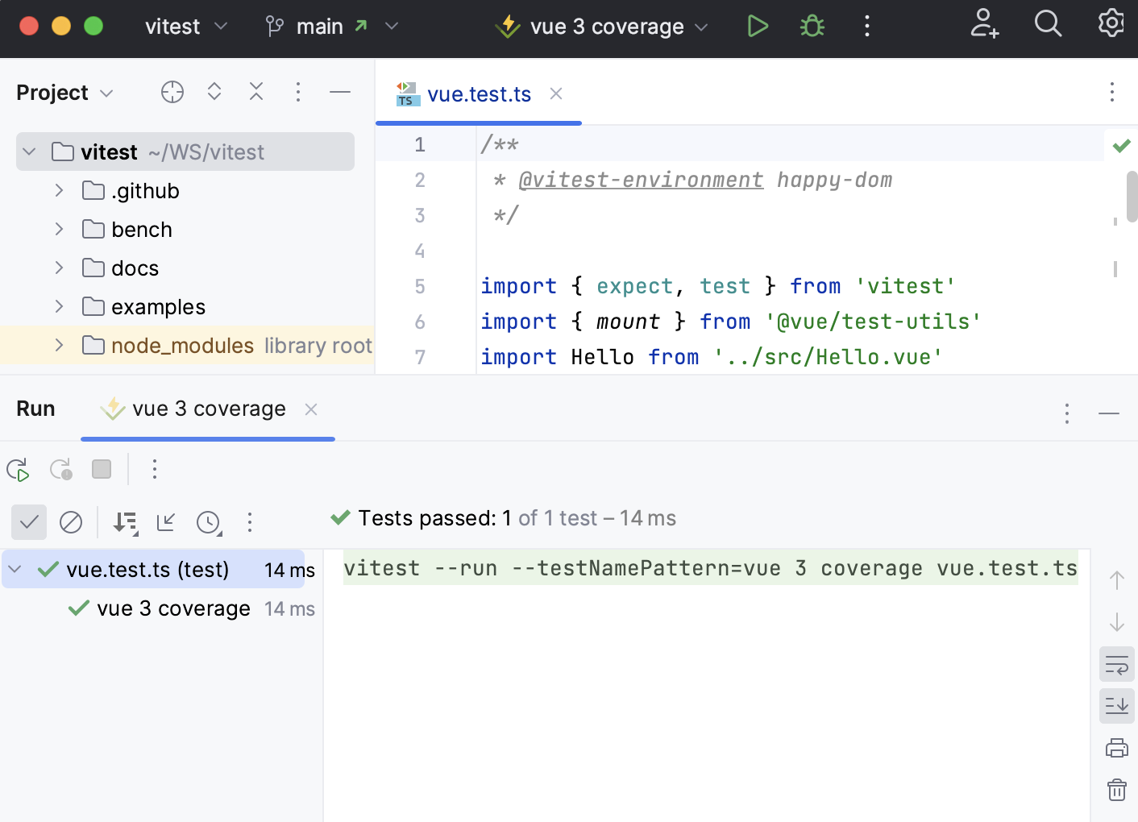The height and width of the screenshot is (822, 1138).
Task: Select vue.test.ts (test) result row
Action: click(x=153, y=570)
